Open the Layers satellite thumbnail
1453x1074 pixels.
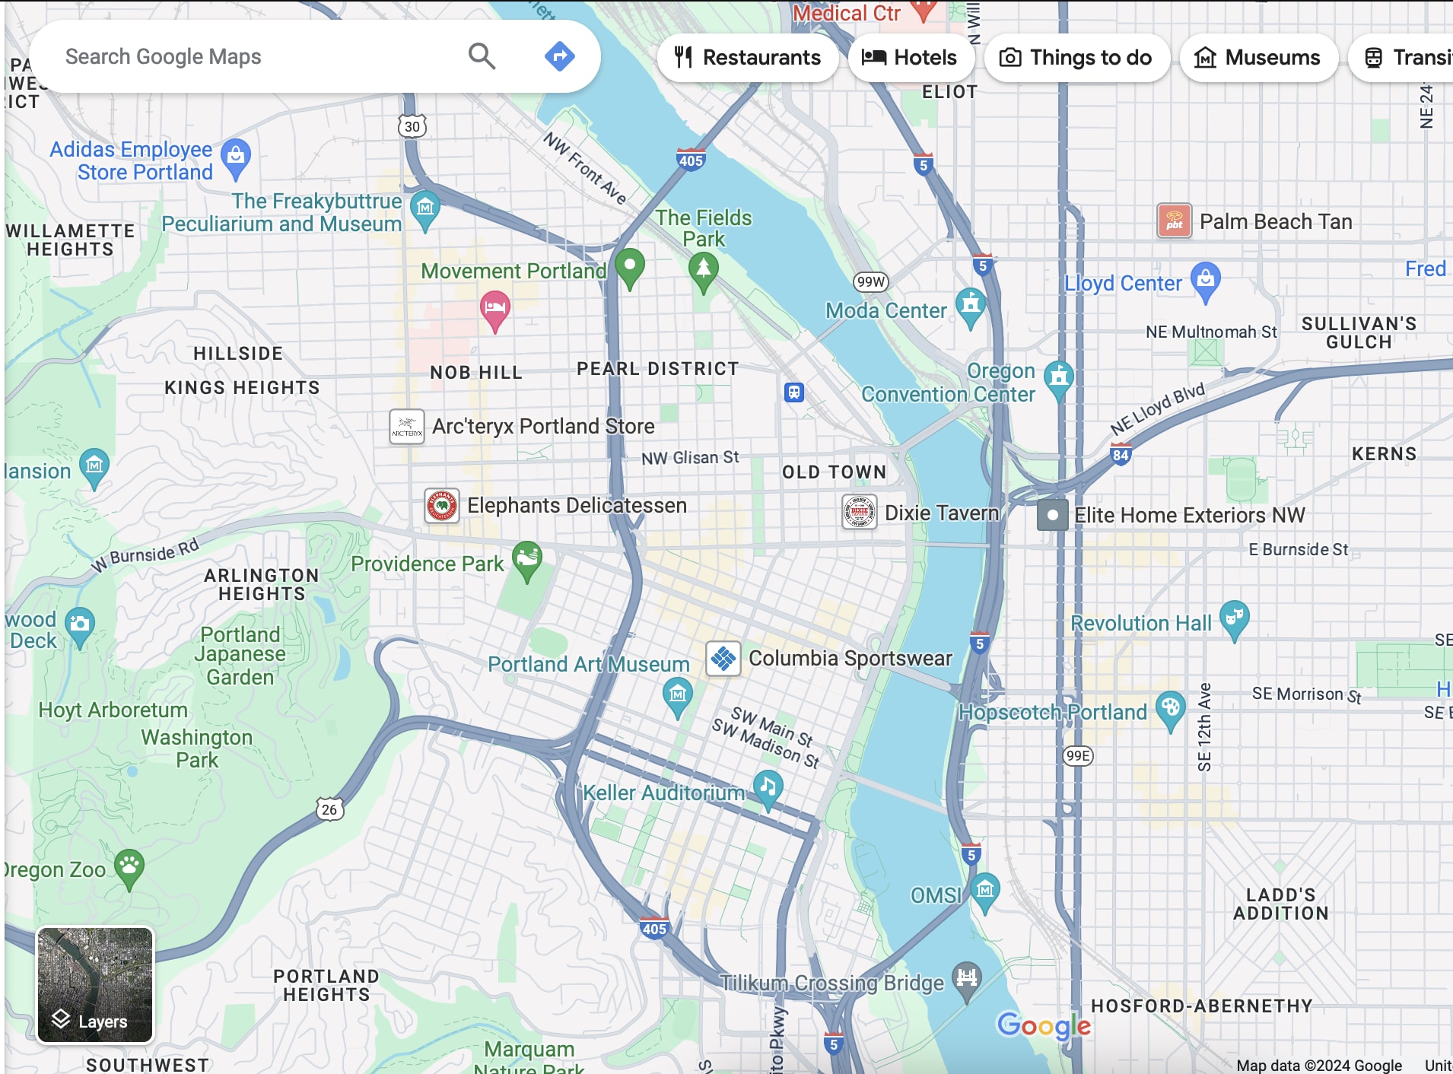click(x=95, y=984)
